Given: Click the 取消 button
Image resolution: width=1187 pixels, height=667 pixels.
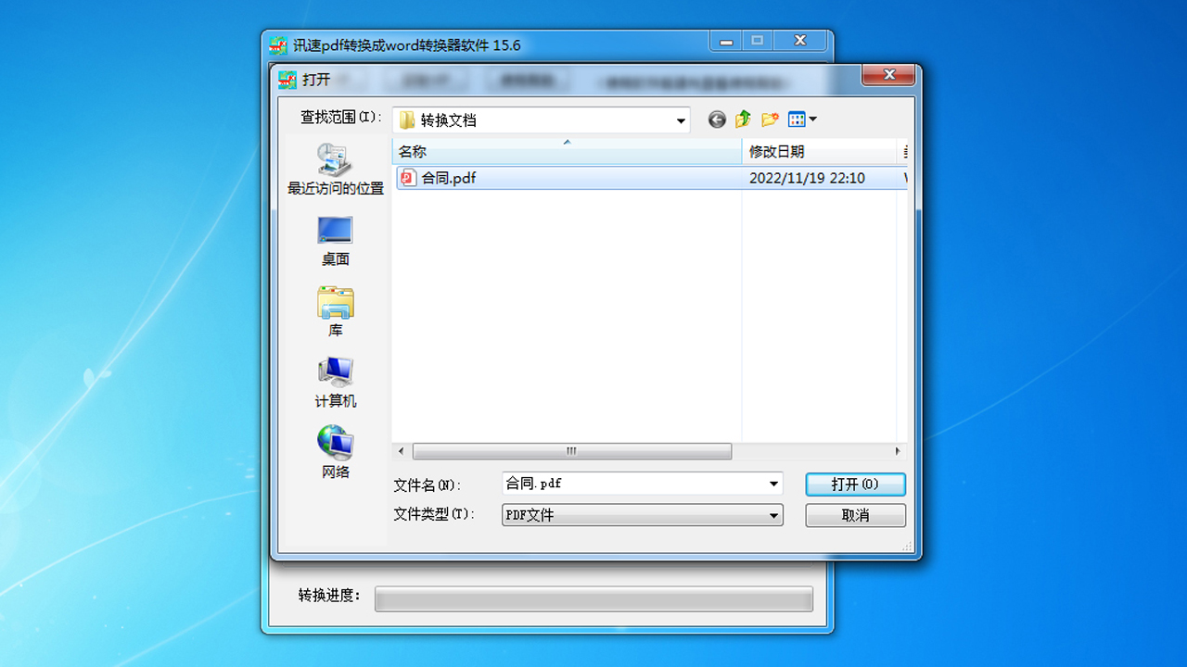Looking at the screenshot, I should coord(854,515).
